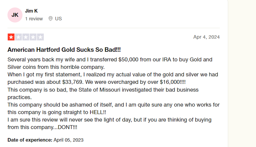Image resolution: width=256 pixels, height=147 pixels.
Task: Click the fourth gray rating star
Action: click(33, 37)
